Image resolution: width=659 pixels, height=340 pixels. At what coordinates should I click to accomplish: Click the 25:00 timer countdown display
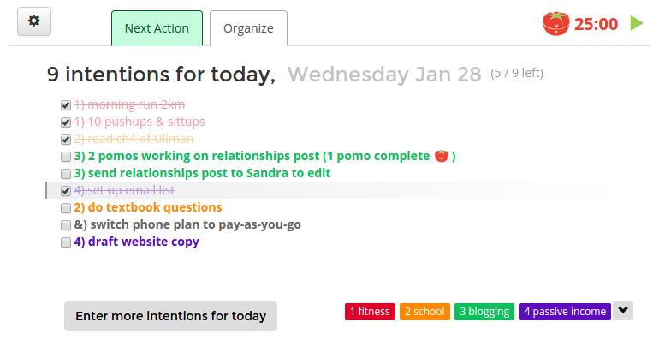click(596, 24)
